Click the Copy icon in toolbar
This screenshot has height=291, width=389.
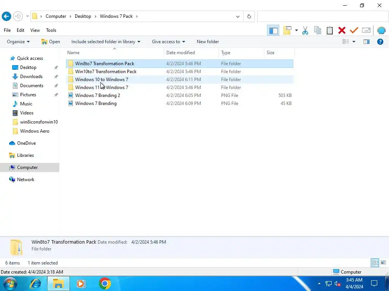click(x=318, y=30)
